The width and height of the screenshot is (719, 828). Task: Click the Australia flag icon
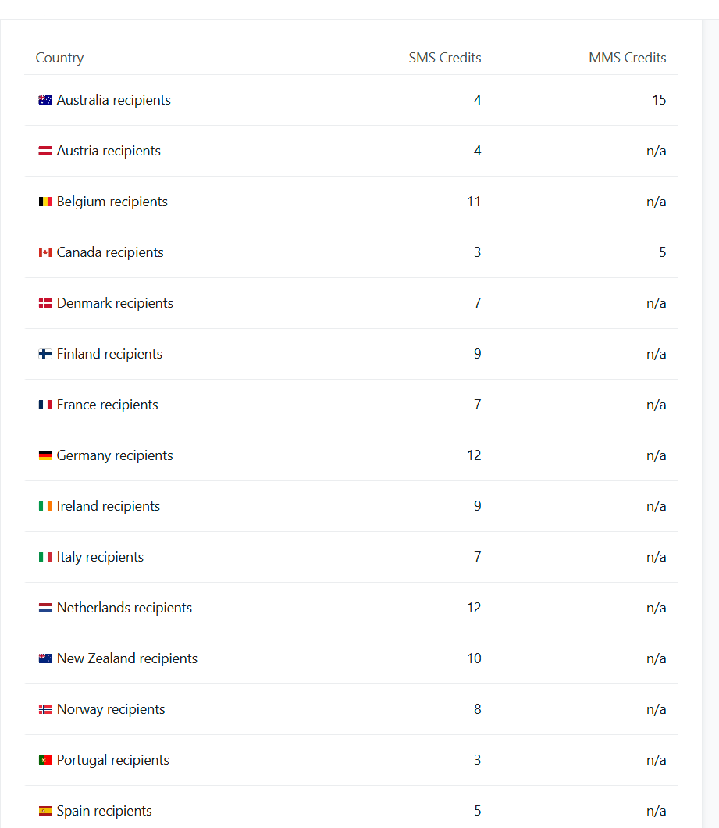click(44, 100)
